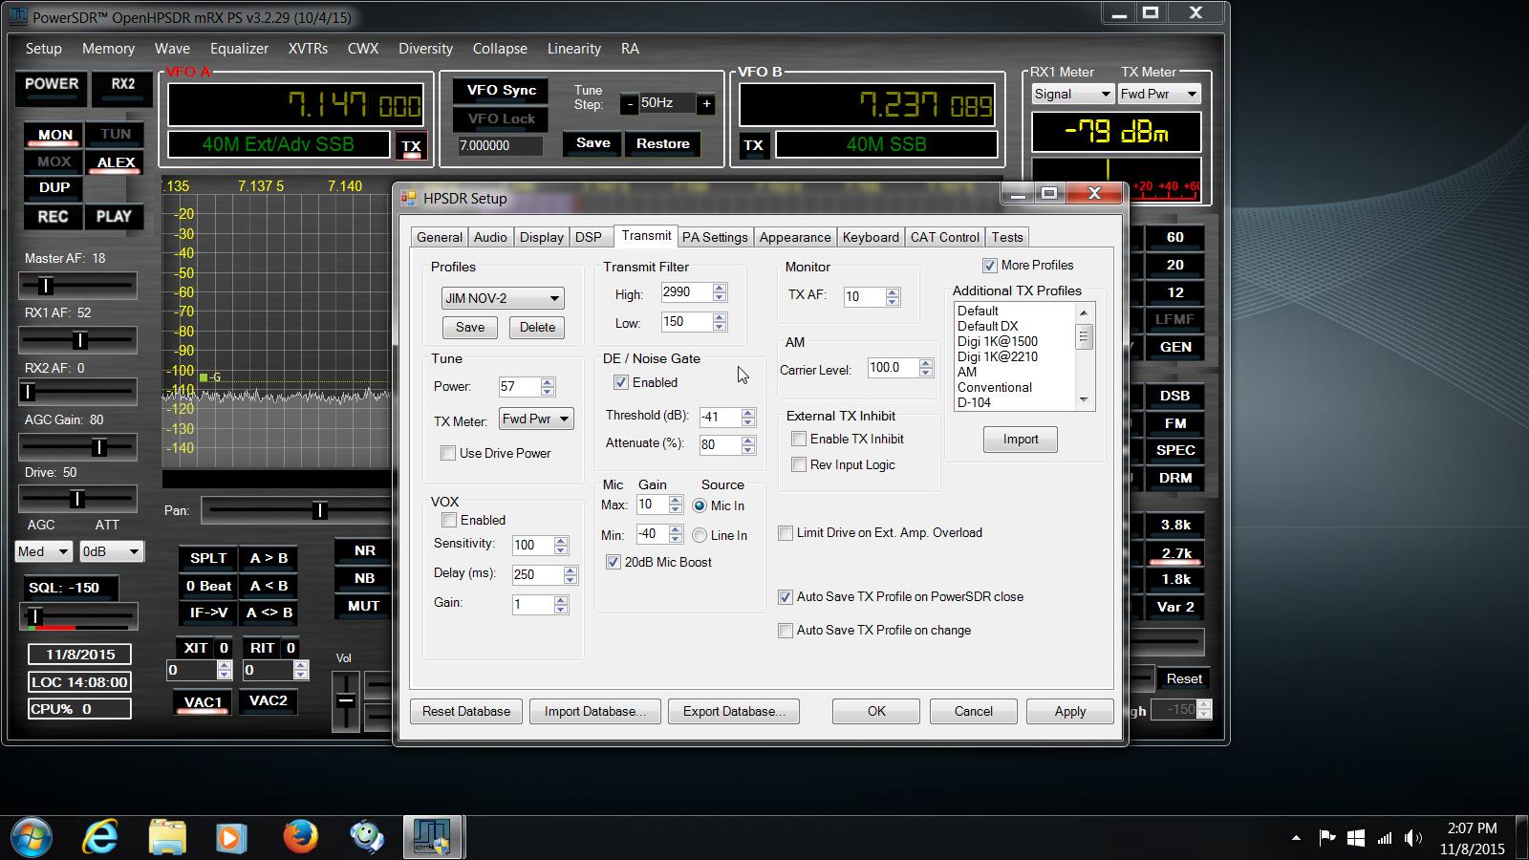Click the Apply button
Image resolution: width=1529 pixels, height=860 pixels.
(1070, 711)
